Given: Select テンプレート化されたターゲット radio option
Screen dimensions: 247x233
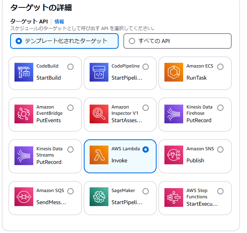Looking at the screenshot, I should click(x=19, y=41).
